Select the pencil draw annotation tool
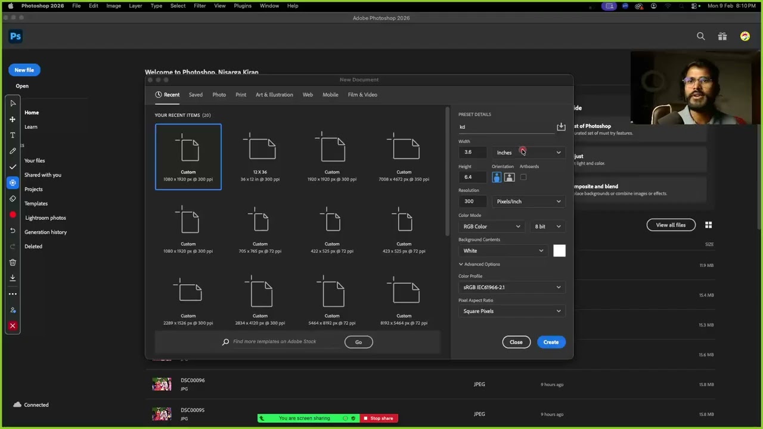The image size is (763, 429). tap(13, 151)
